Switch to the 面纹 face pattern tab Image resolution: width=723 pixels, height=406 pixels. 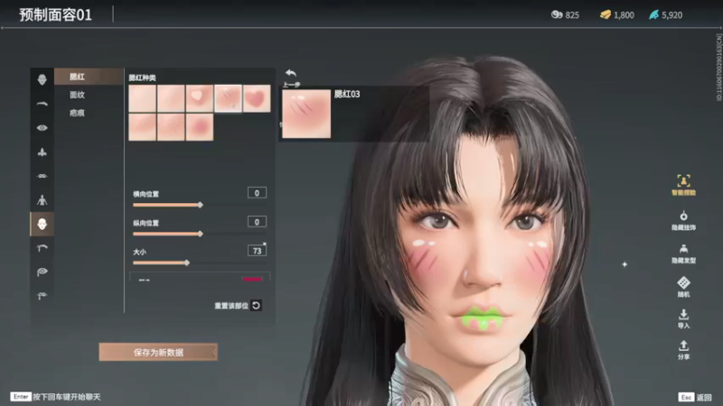(77, 95)
